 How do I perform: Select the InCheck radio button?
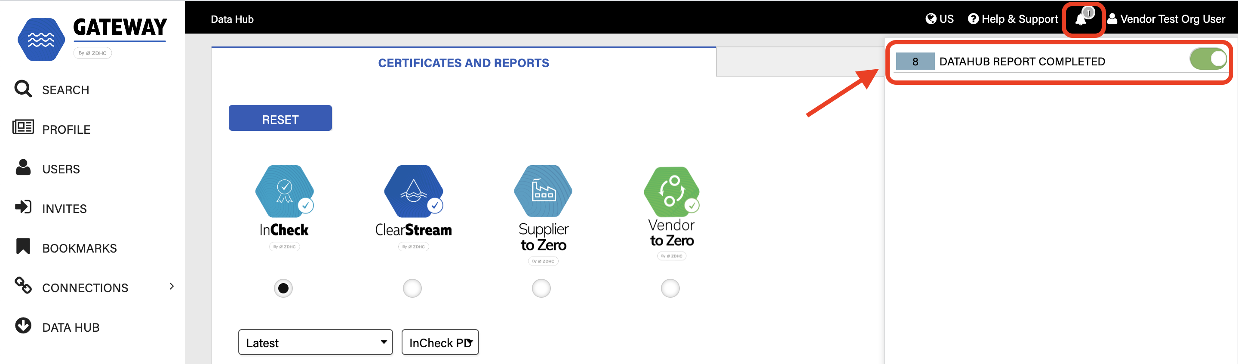click(283, 288)
